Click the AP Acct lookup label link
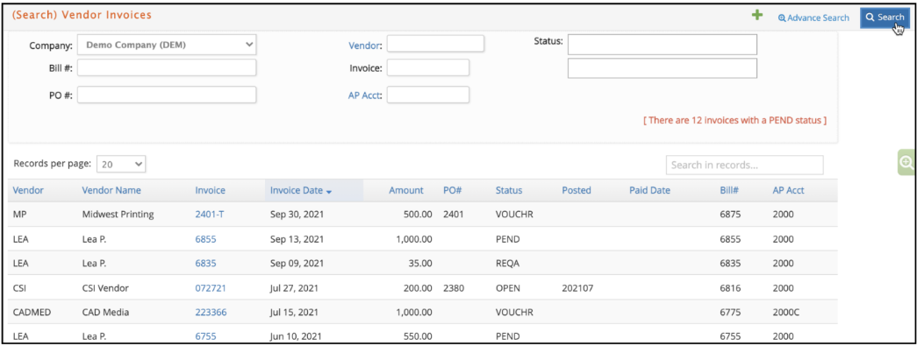This screenshot has width=917, height=346. click(364, 95)
